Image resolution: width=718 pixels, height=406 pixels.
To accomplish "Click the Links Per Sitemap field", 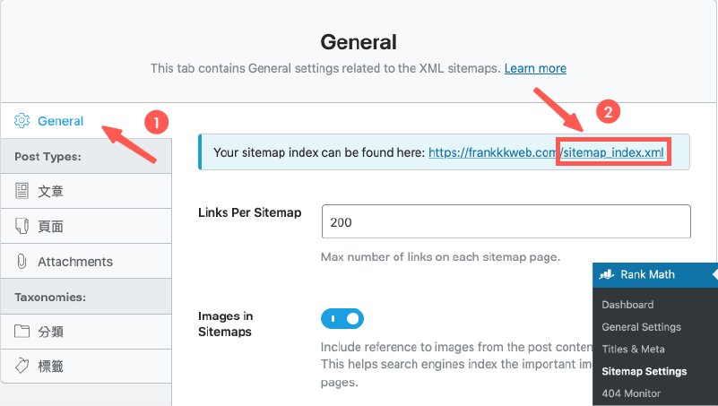I will tap(506, 221).
